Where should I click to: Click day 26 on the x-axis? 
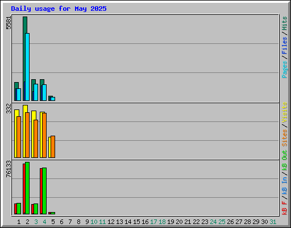tap(230, 222)
